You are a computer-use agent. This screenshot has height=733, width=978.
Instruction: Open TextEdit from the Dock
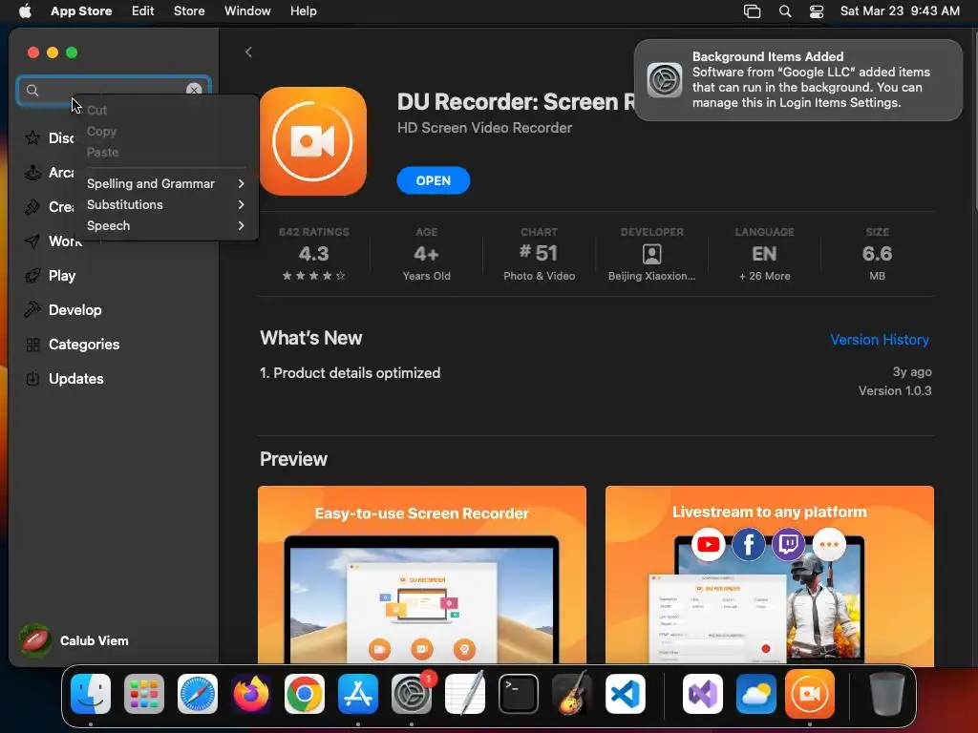[x=465, y=694]
